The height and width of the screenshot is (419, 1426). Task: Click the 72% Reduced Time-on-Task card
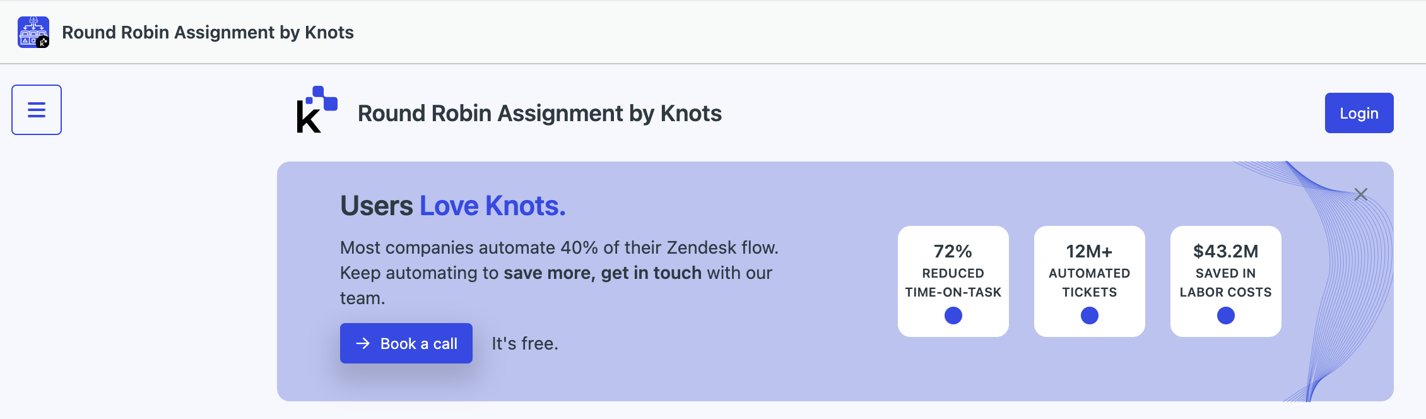(x=953, y=281)
